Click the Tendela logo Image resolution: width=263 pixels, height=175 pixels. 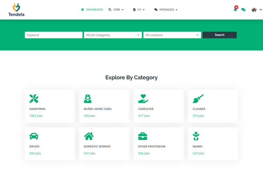(x=16, y=10)
